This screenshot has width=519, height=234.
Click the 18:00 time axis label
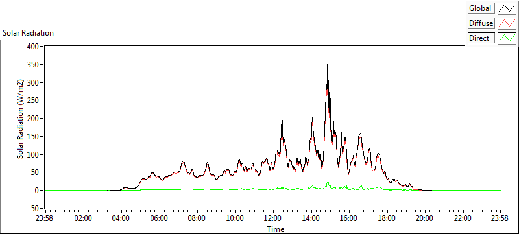(387, 218)
